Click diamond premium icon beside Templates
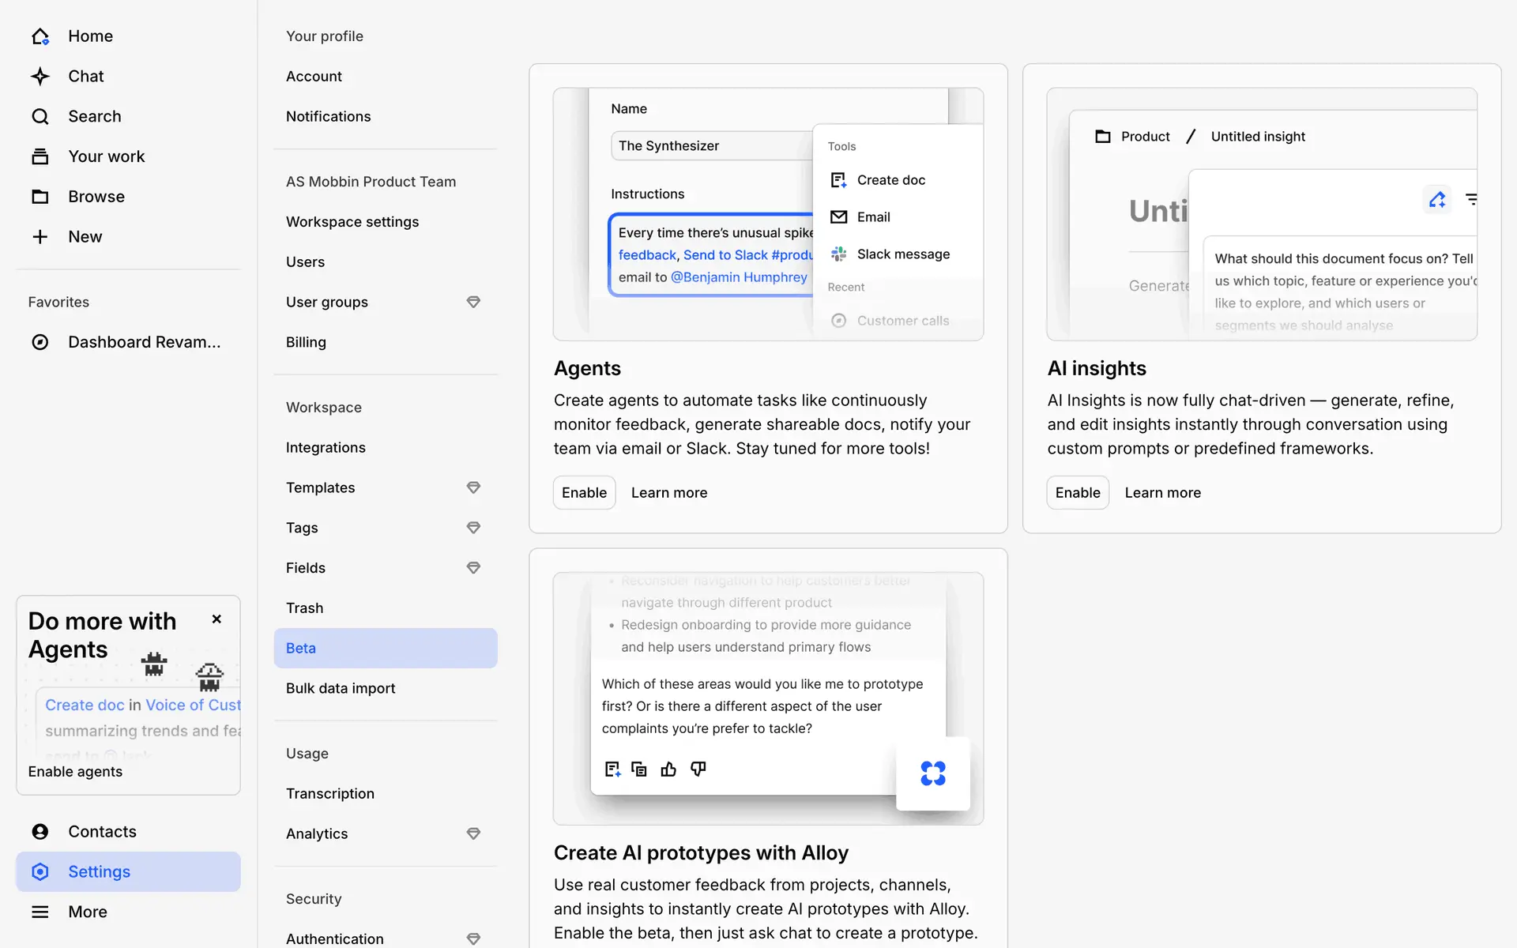Viewport: 1517px width, 948px height. click(x=473, y=487)
